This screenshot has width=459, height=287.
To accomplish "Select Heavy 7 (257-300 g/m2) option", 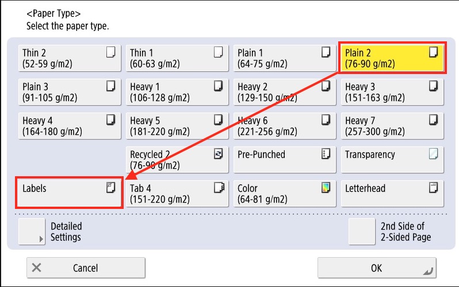I will point(392,126).
